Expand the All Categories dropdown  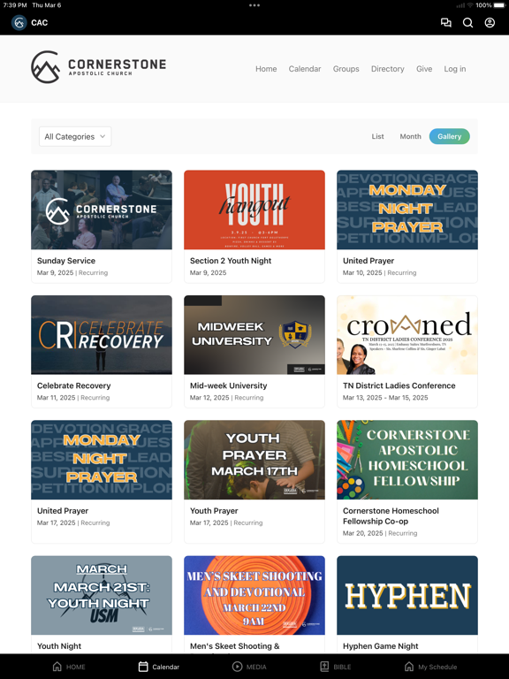click(x=75, y=136)
